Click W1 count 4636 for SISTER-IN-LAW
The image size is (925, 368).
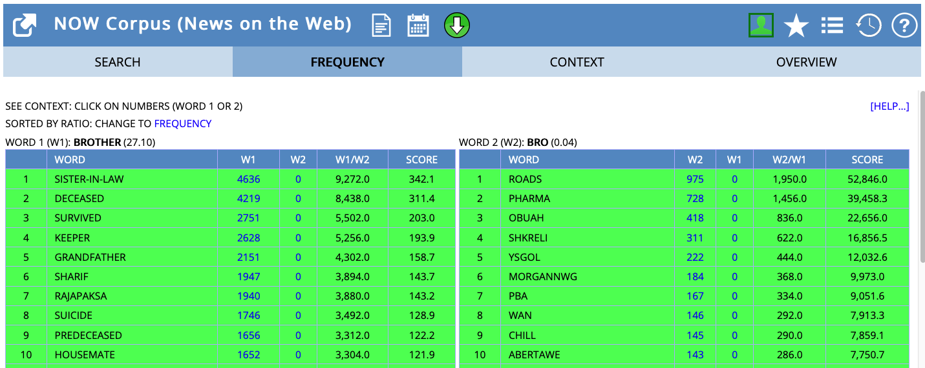(x=249, y=179)
